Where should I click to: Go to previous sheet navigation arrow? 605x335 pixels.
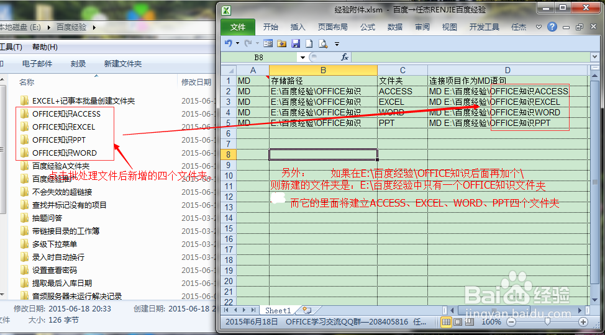(235, 310)
